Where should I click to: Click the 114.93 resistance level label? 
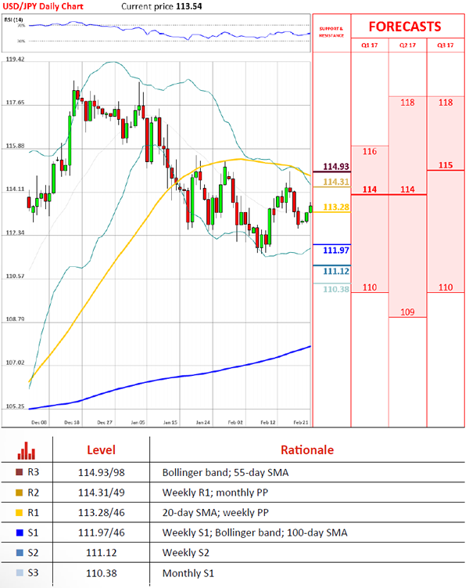[336, 167]
